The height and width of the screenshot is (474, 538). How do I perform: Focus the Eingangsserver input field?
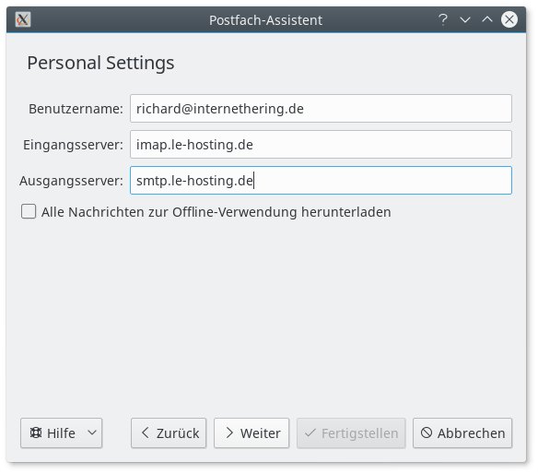pyautogui.click(x=321, y=145)
